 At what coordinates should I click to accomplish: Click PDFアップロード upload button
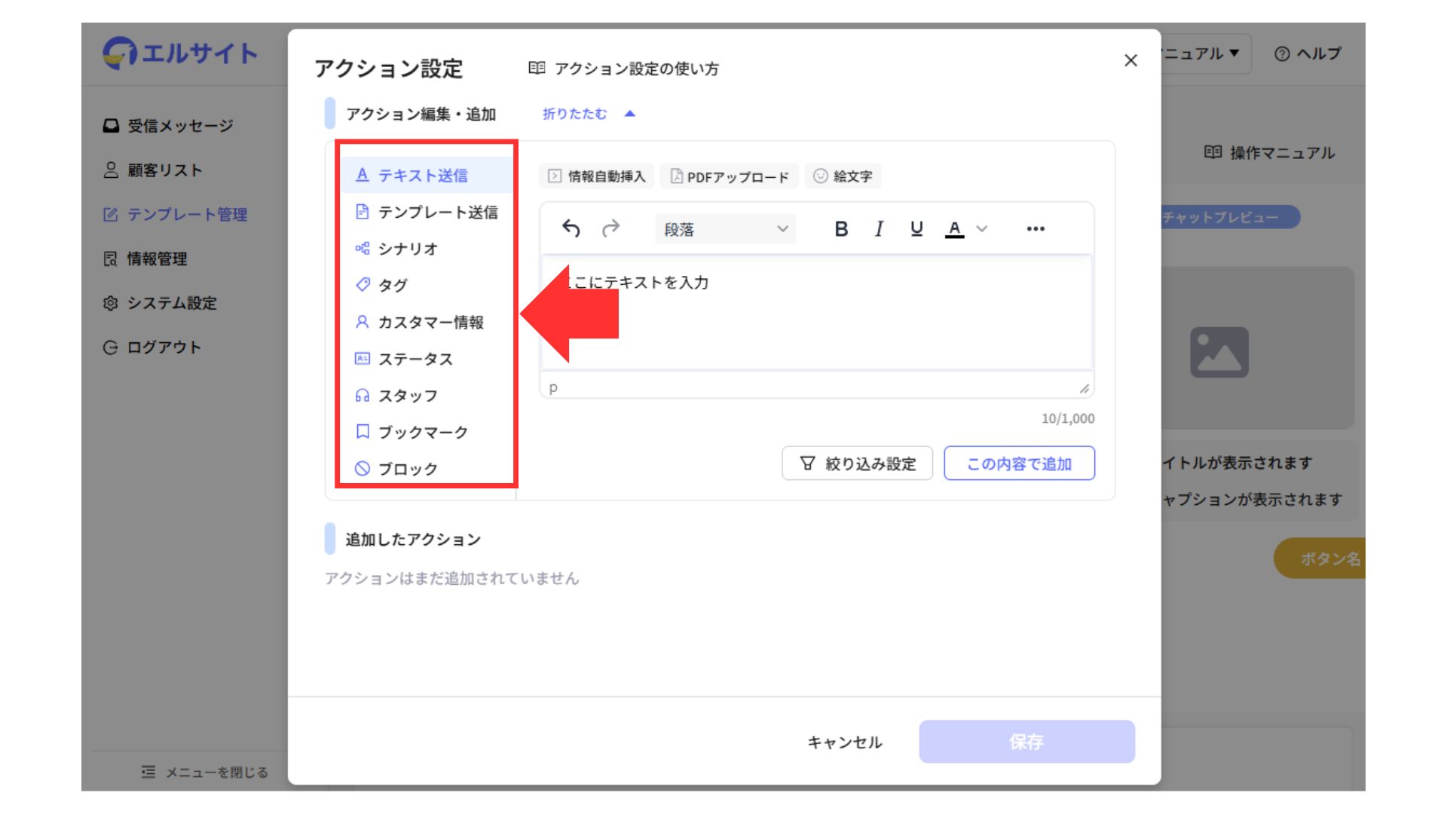pyautogui.click(x=729, y=176)
